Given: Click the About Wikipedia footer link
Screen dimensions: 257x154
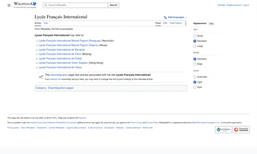Looking at the screenshot, I should [x=28, y=128].
